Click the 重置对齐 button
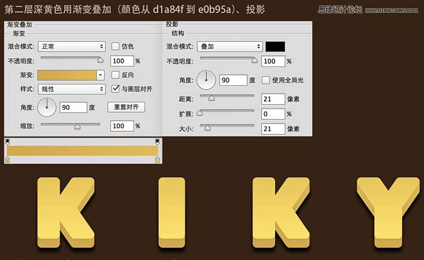Image resolution: width=424 pixels, height=260 pixels. click(x=126, y=107)
